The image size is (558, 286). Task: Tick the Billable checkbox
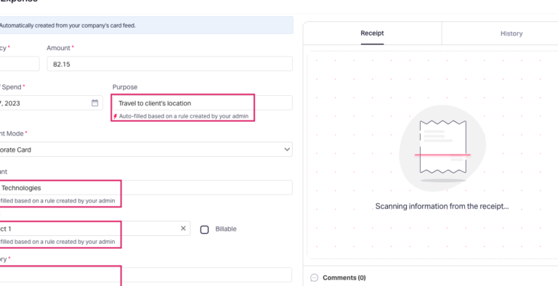click(x=204, y=229)
